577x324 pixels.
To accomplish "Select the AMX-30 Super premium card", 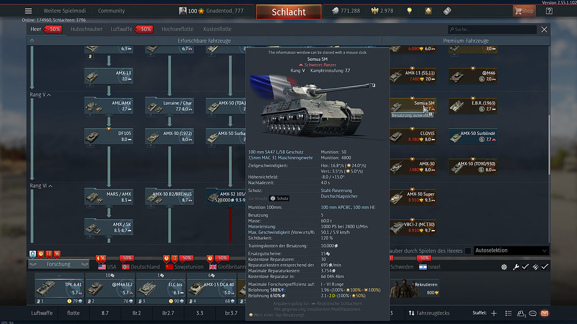I will [x=413, y=197].
